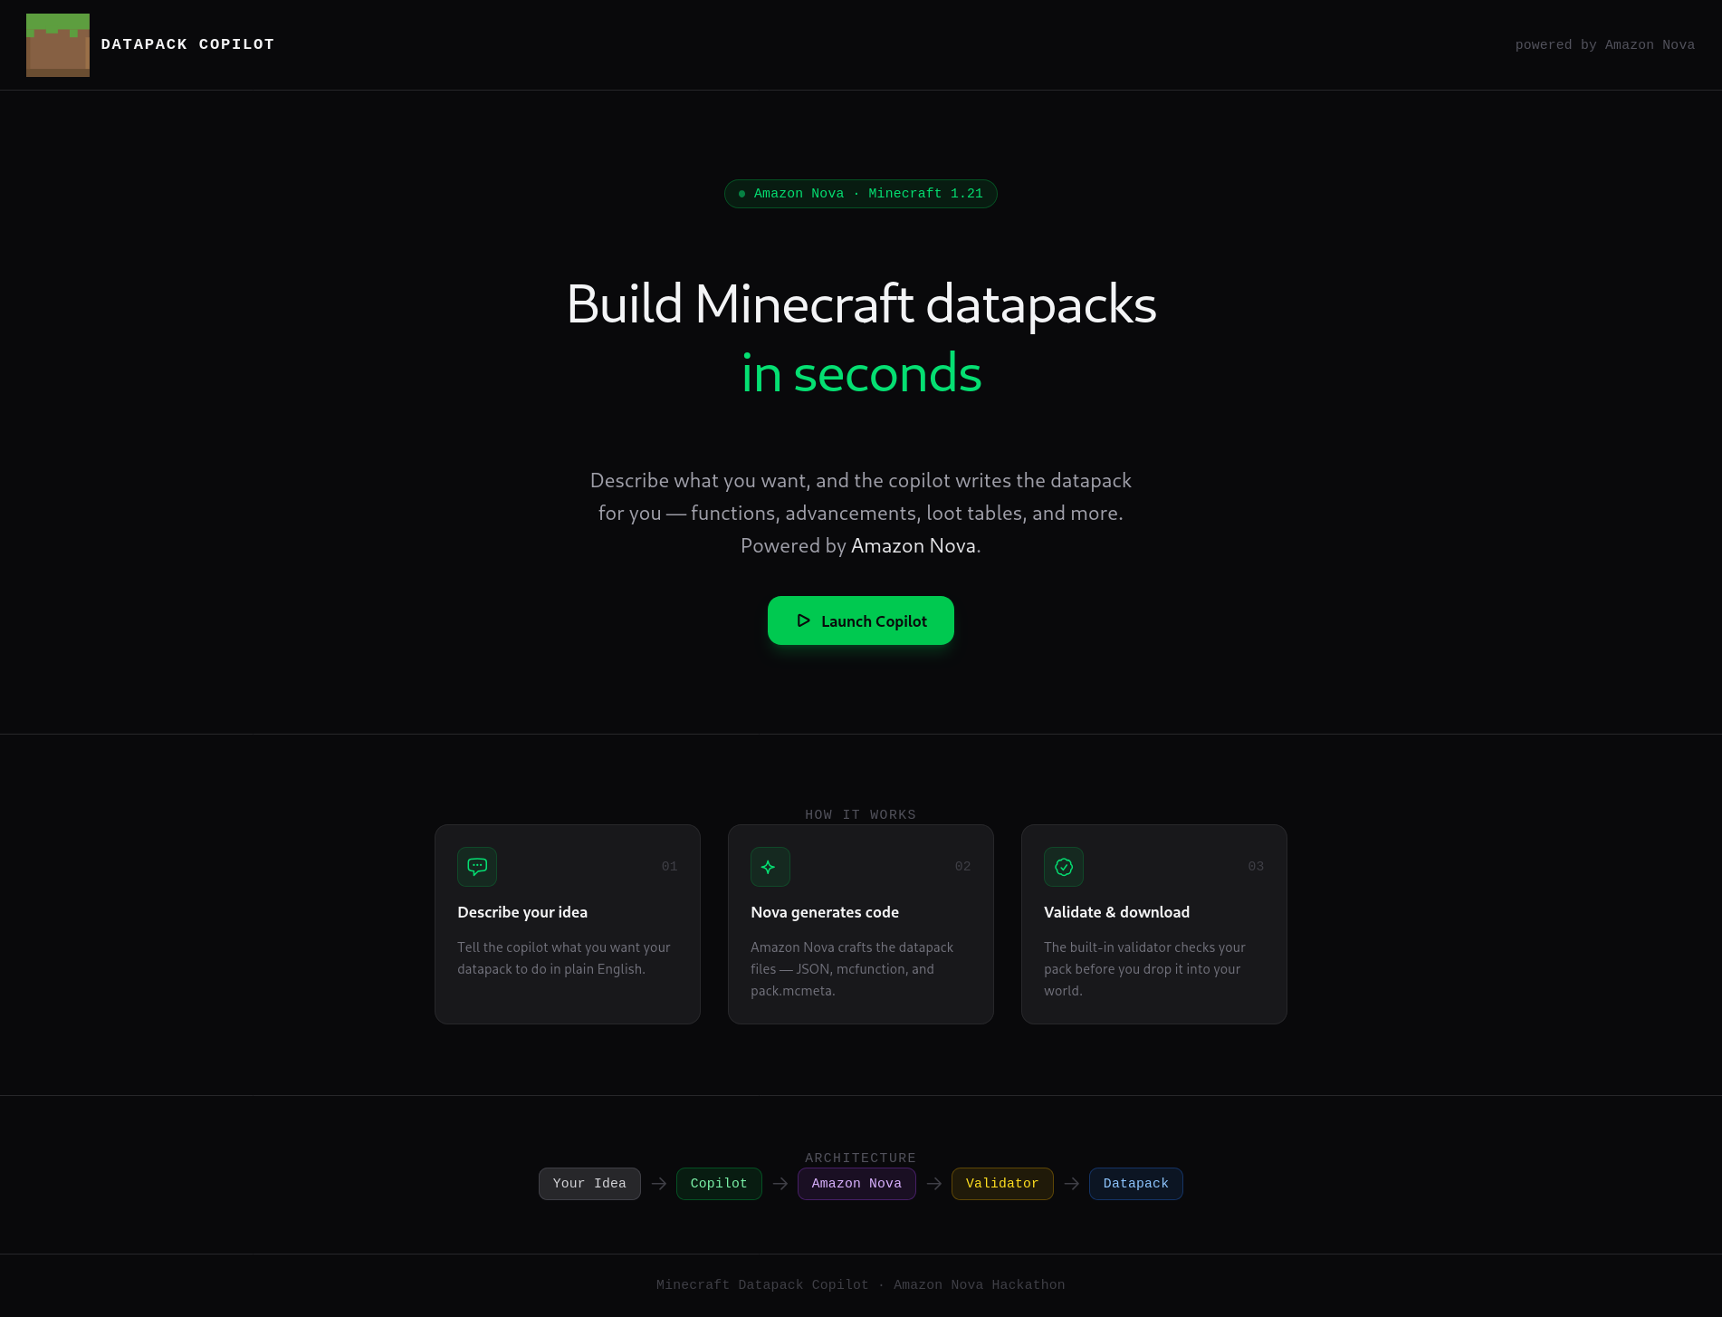The image size is (1722, 1317).
Task: Click the 'ARCHITECTURE' section label
Action: click(861, 1158)
